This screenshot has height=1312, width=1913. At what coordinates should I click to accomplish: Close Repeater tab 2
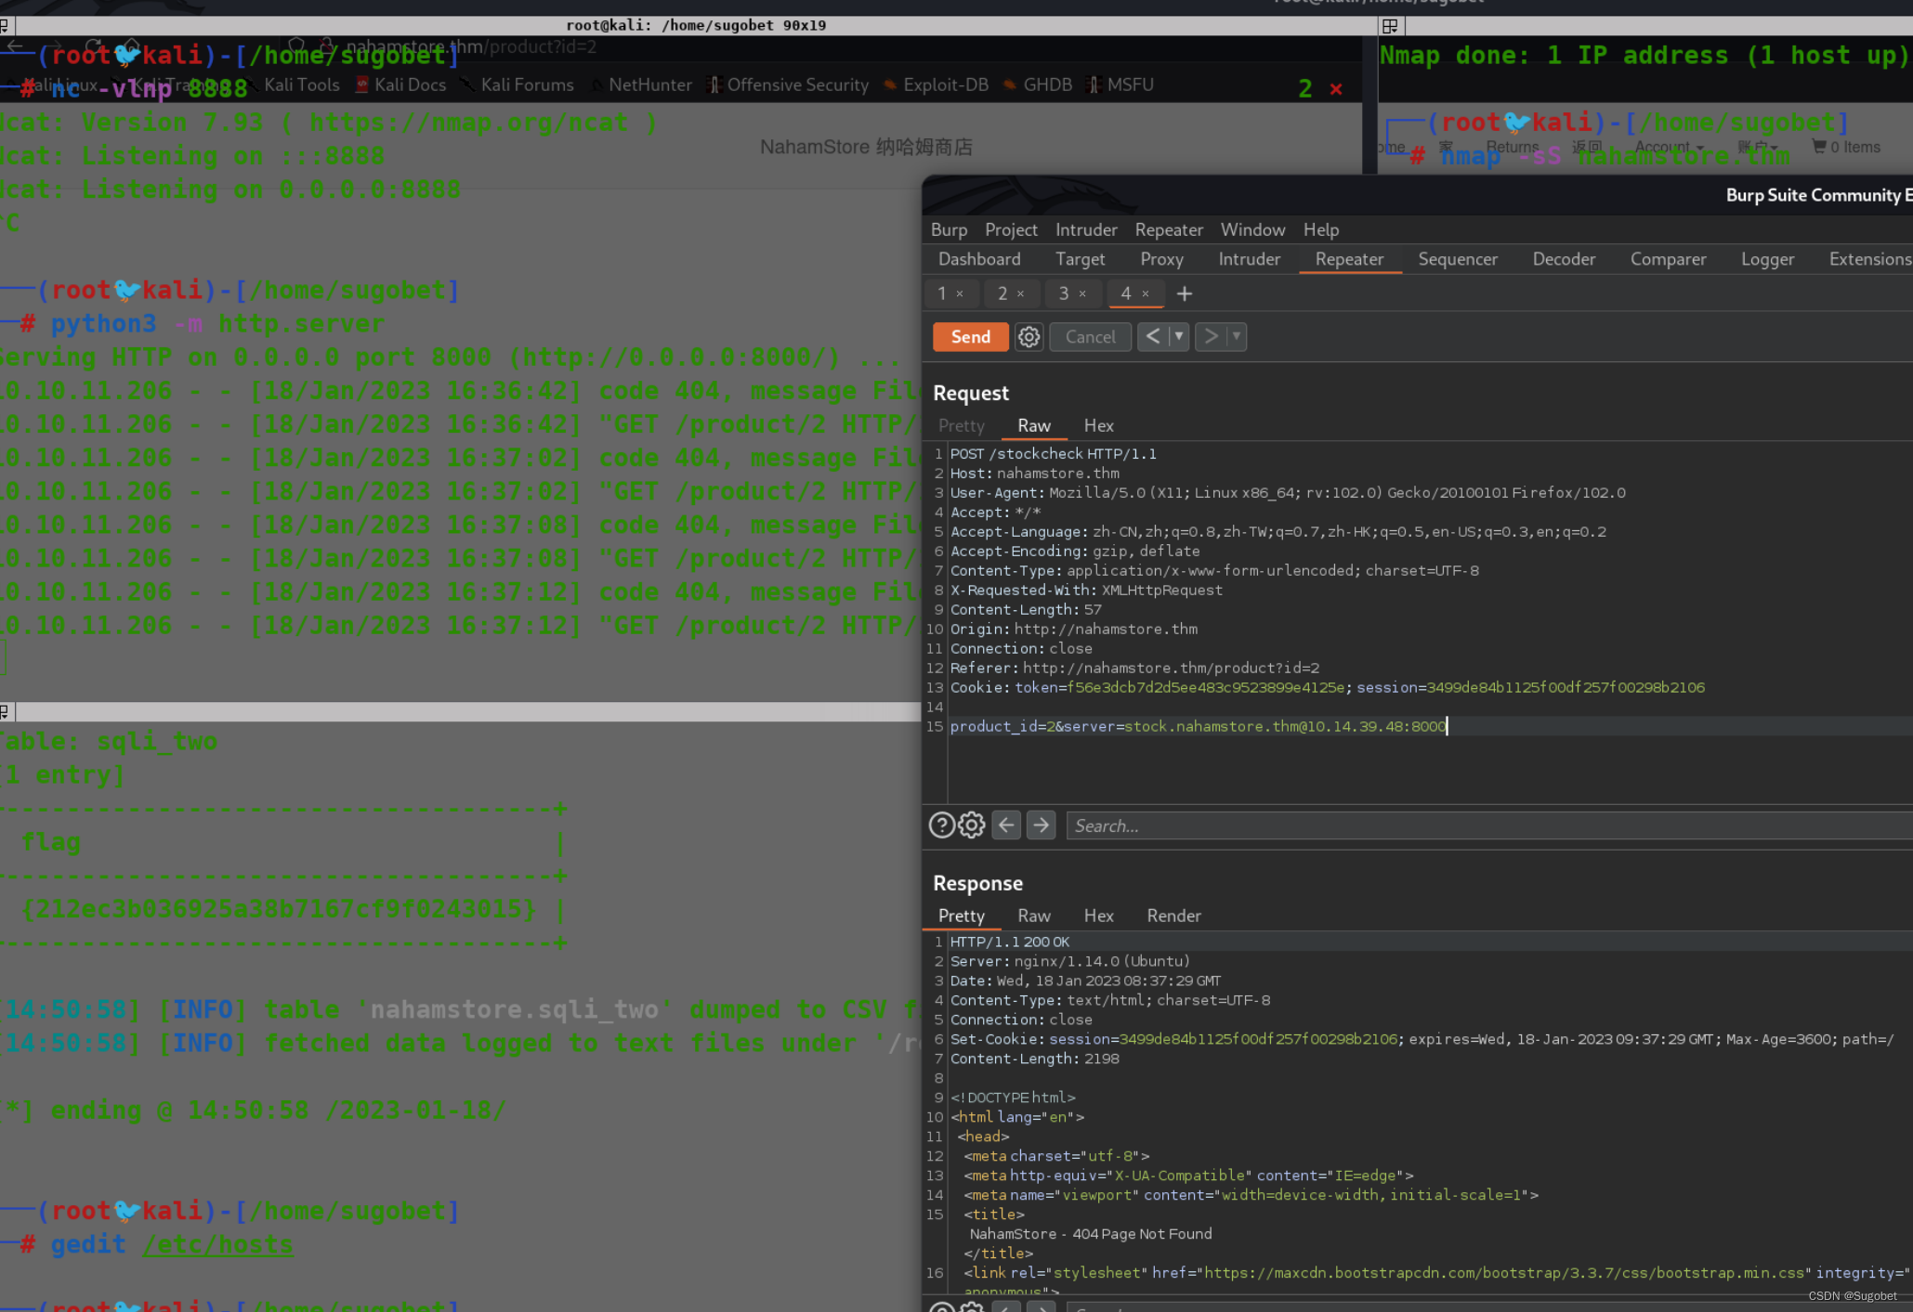(x=1020, y=293)
